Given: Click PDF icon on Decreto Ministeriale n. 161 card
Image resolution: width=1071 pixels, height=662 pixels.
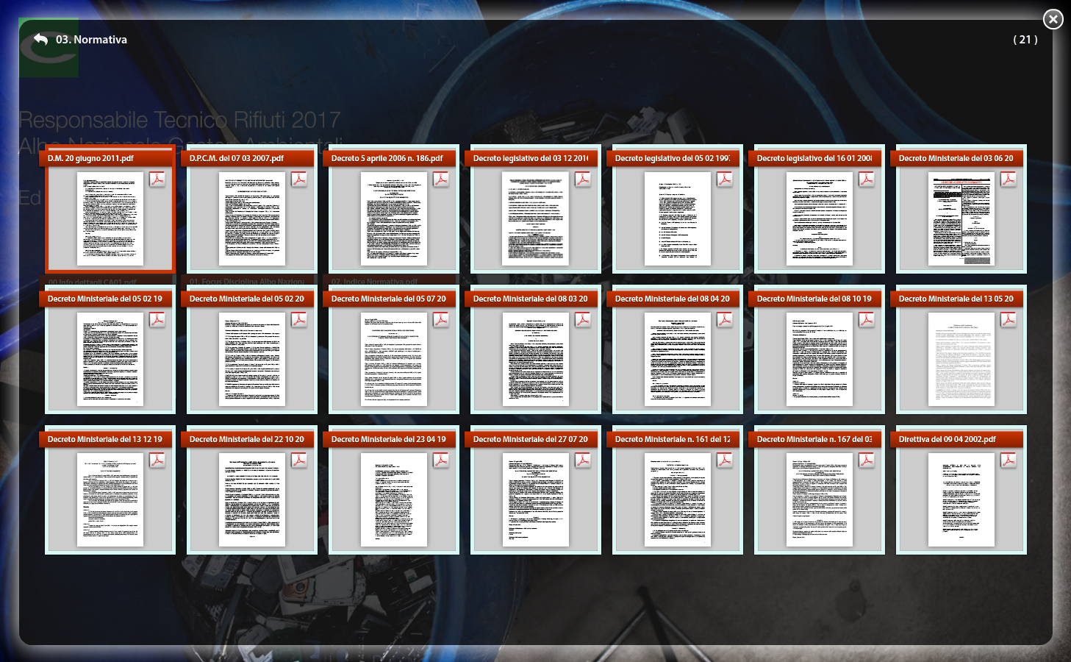Looking at the screenshot, I should pyautogui.click(x=725, y=460).
